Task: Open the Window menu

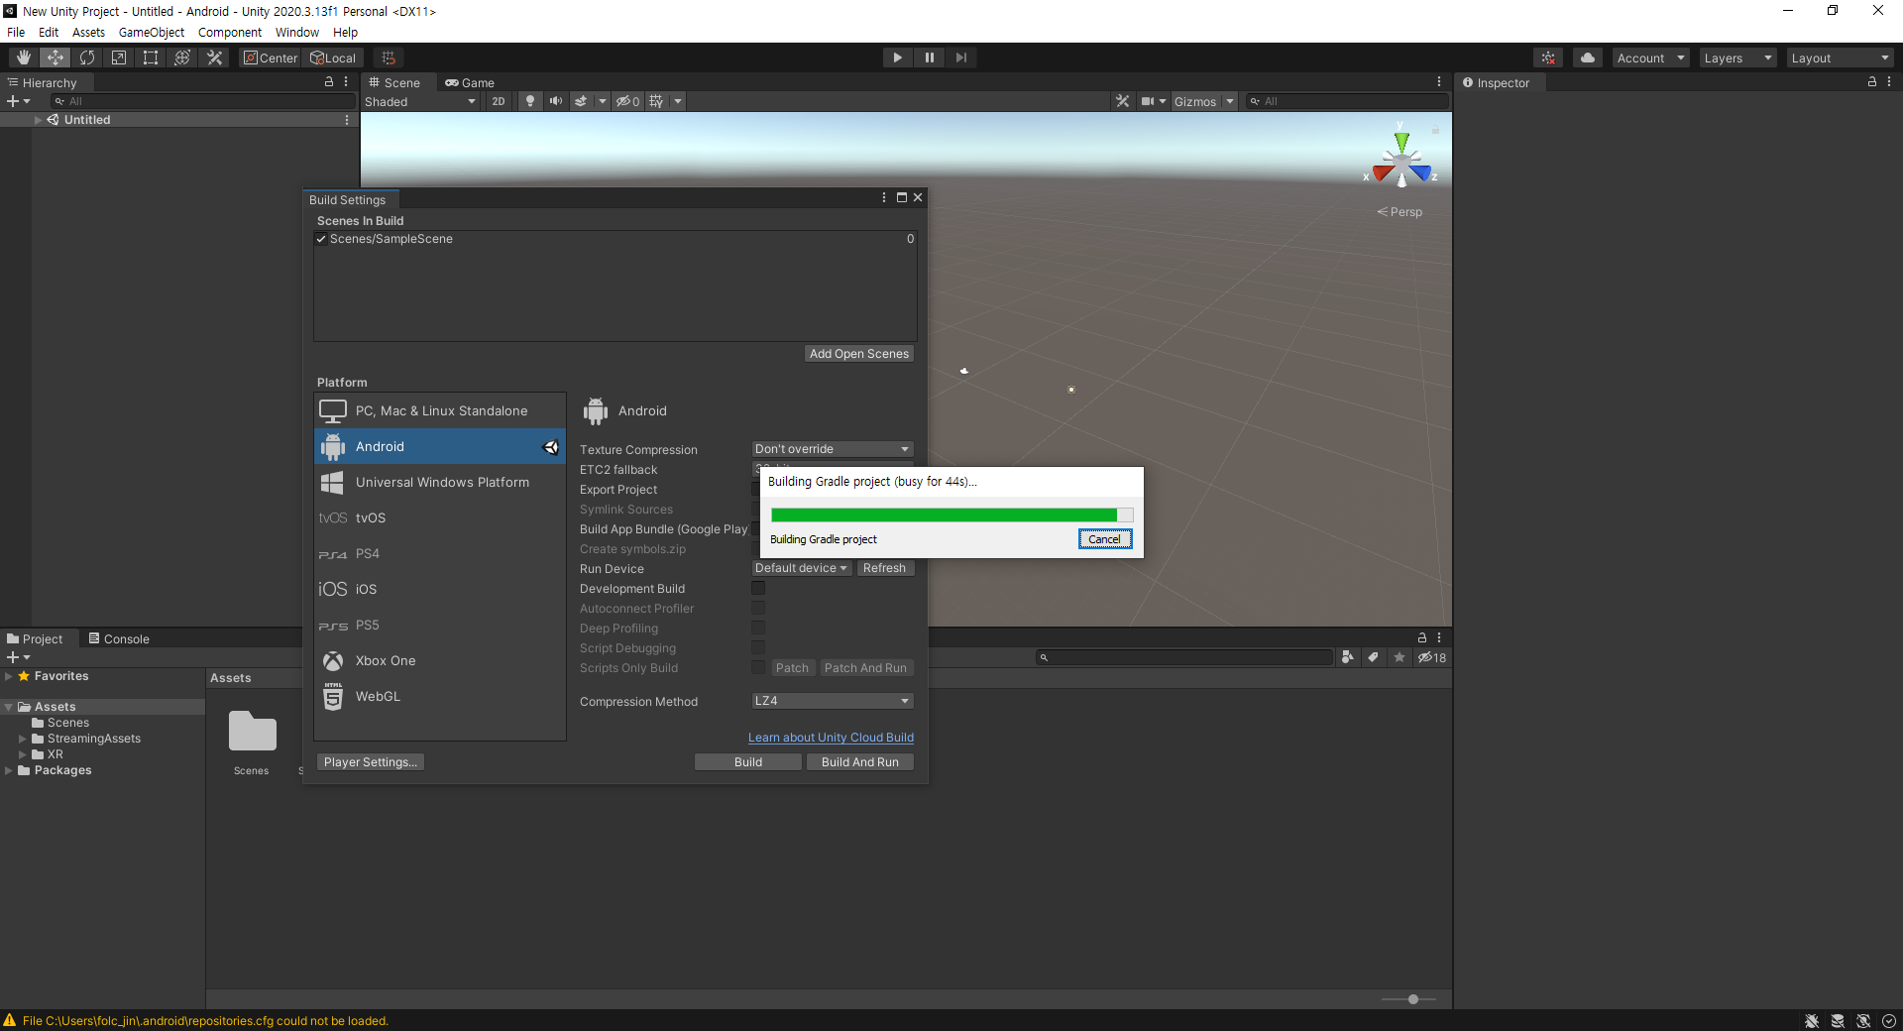Action: coord(297,32)
